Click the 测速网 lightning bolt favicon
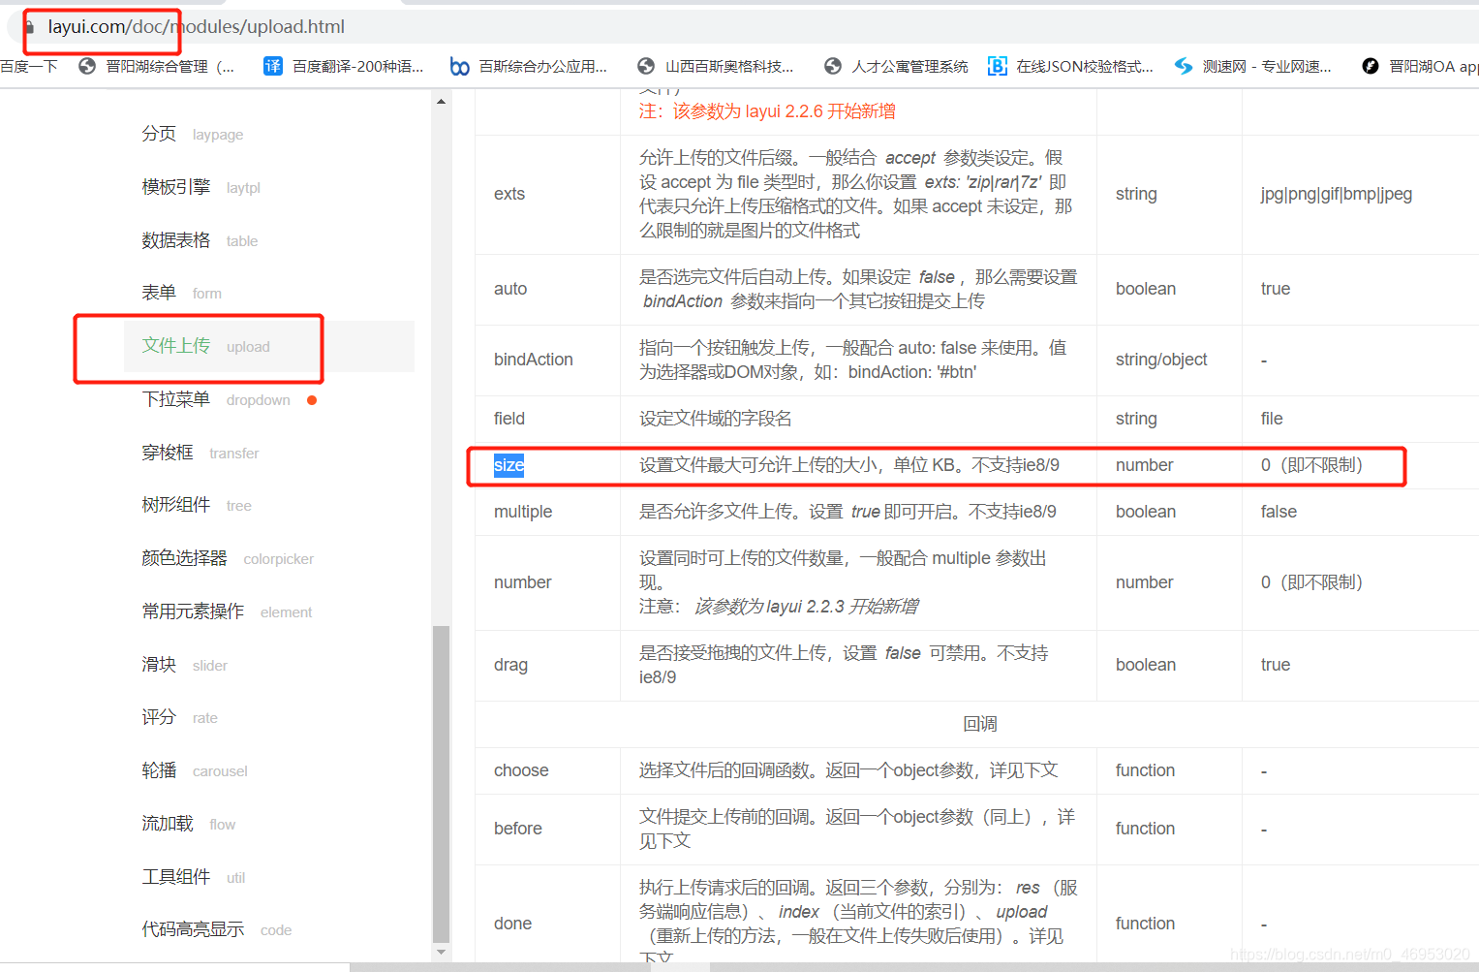 point(1184,66)
